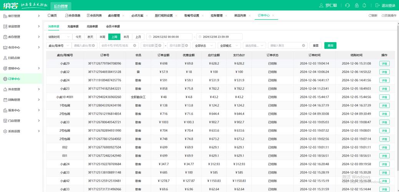This screenshot has width=399, height=192.
Task: Clear the 请输入备注 field with its X icon
Action: (x=303, y=46)
